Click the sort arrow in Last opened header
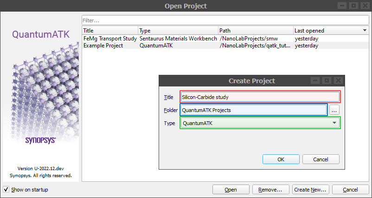Screen dimensions: 372x198 click(365, 30)
